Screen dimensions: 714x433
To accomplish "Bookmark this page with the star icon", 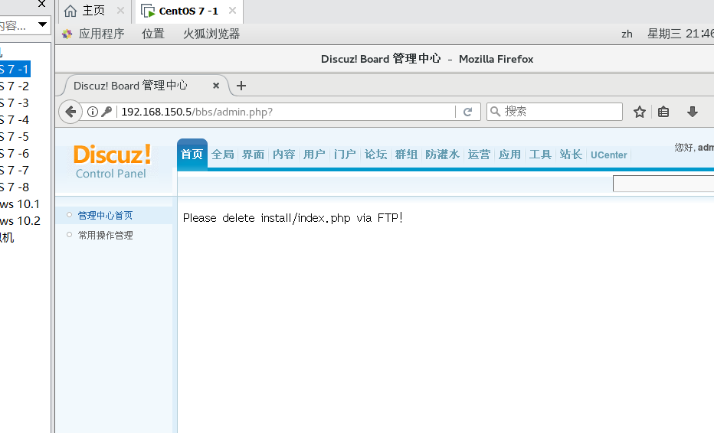I will pyautogui.click(x=640, y=112).
